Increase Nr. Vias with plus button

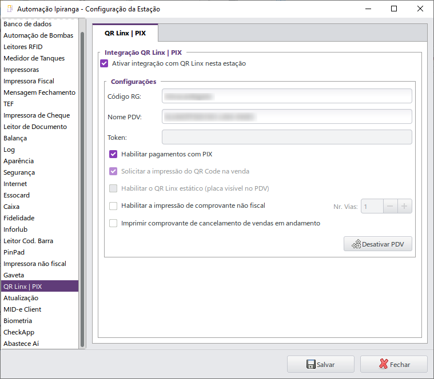tap(404, 206)
